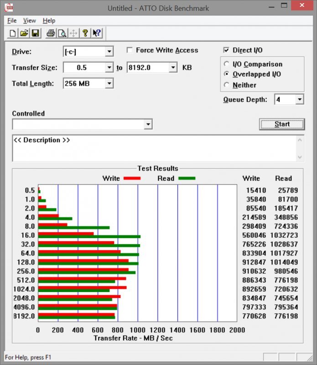Open the Drive selection dropdown
The width and height of the screenshot is (317, 365).
click(109, 52)
